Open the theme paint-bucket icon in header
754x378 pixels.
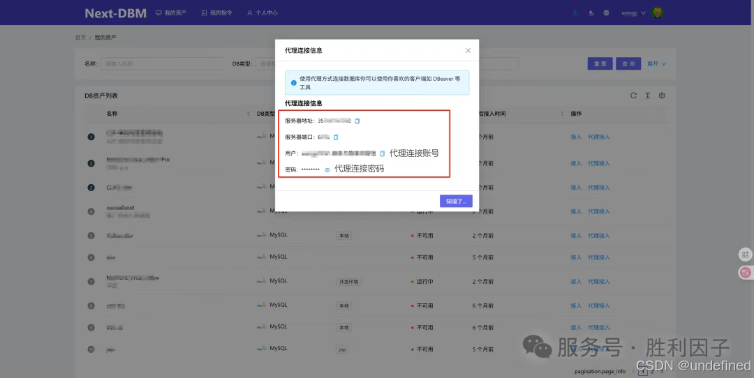click(591, 13)
